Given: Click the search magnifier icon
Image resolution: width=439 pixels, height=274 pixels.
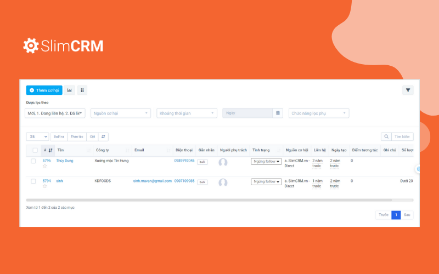Looking at the screenshot, I should 386,136.
